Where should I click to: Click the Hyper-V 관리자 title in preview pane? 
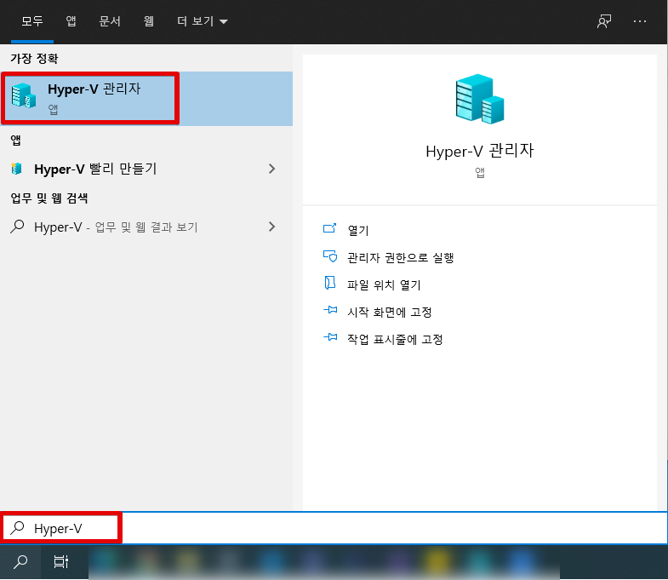pyautogui.click(x=480, y=151)
